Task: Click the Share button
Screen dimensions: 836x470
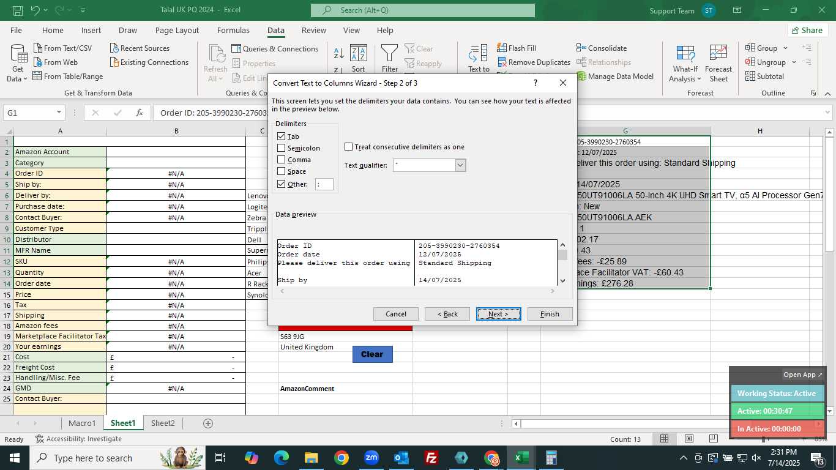Action: click(806, 31)
